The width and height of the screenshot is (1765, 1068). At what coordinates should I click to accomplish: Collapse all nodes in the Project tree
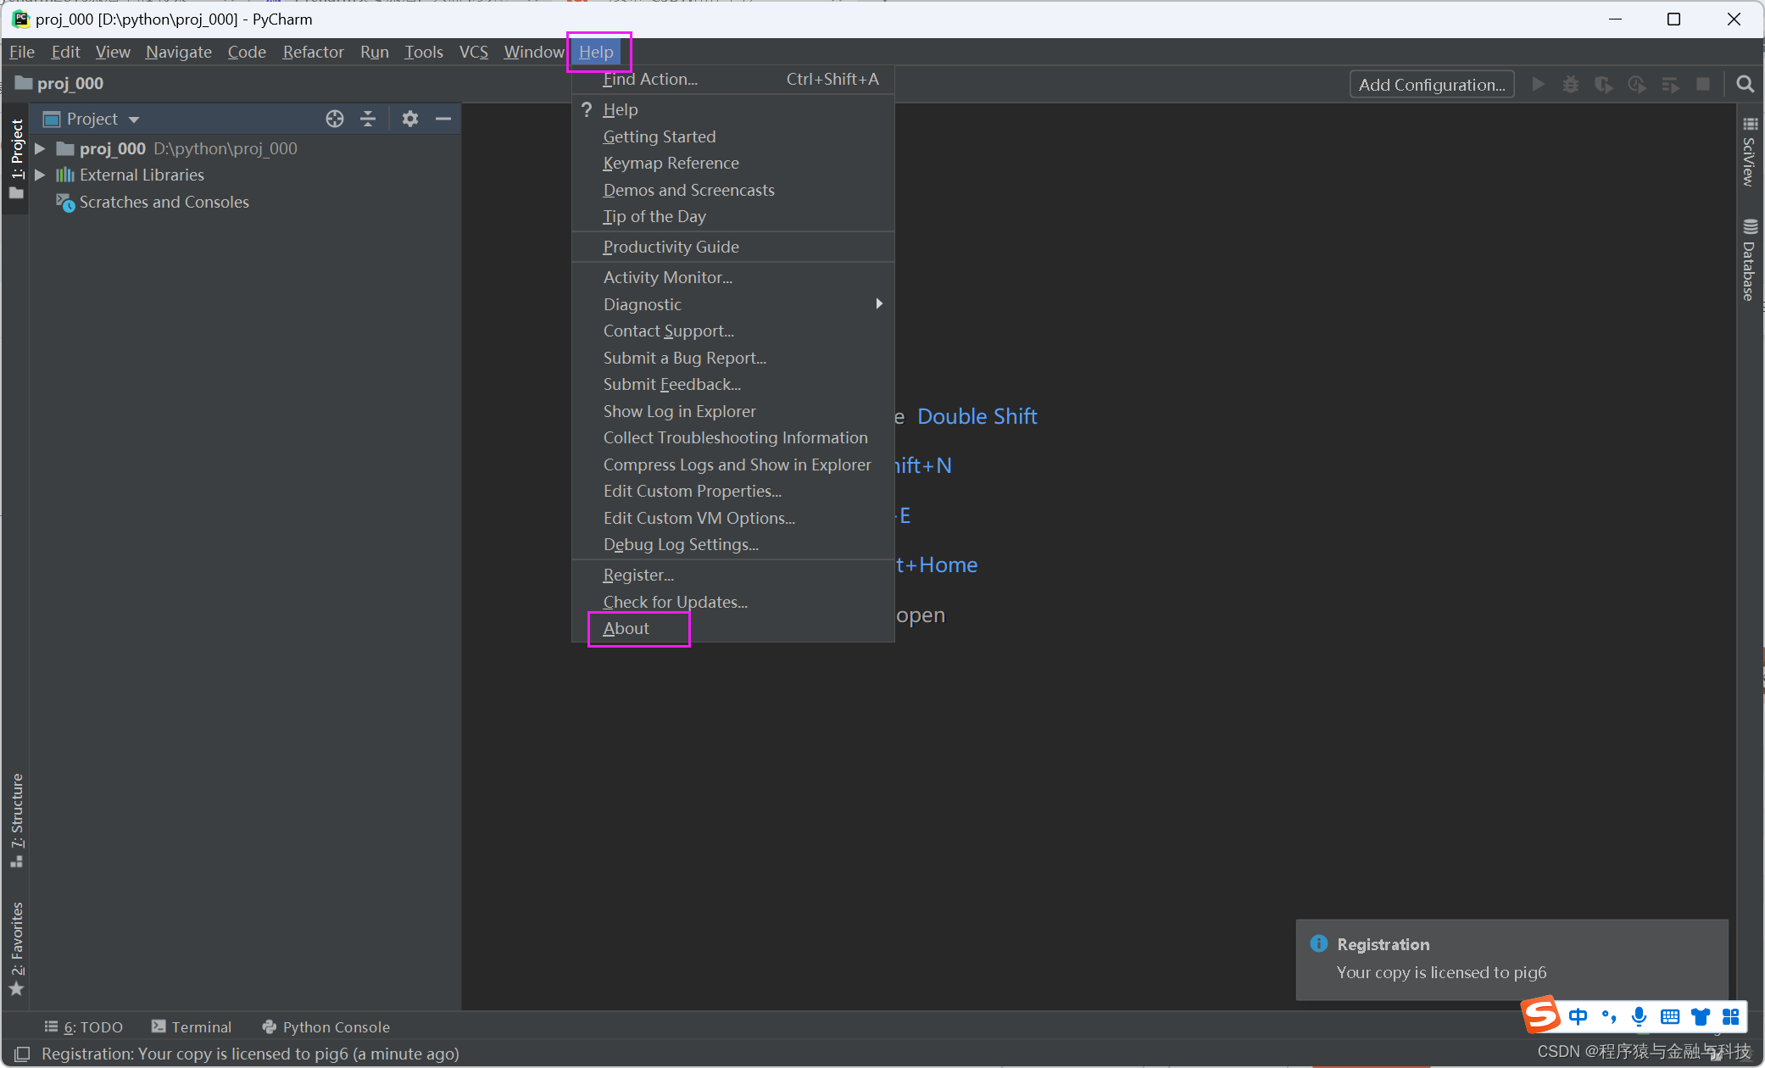(x=368, y=119)
